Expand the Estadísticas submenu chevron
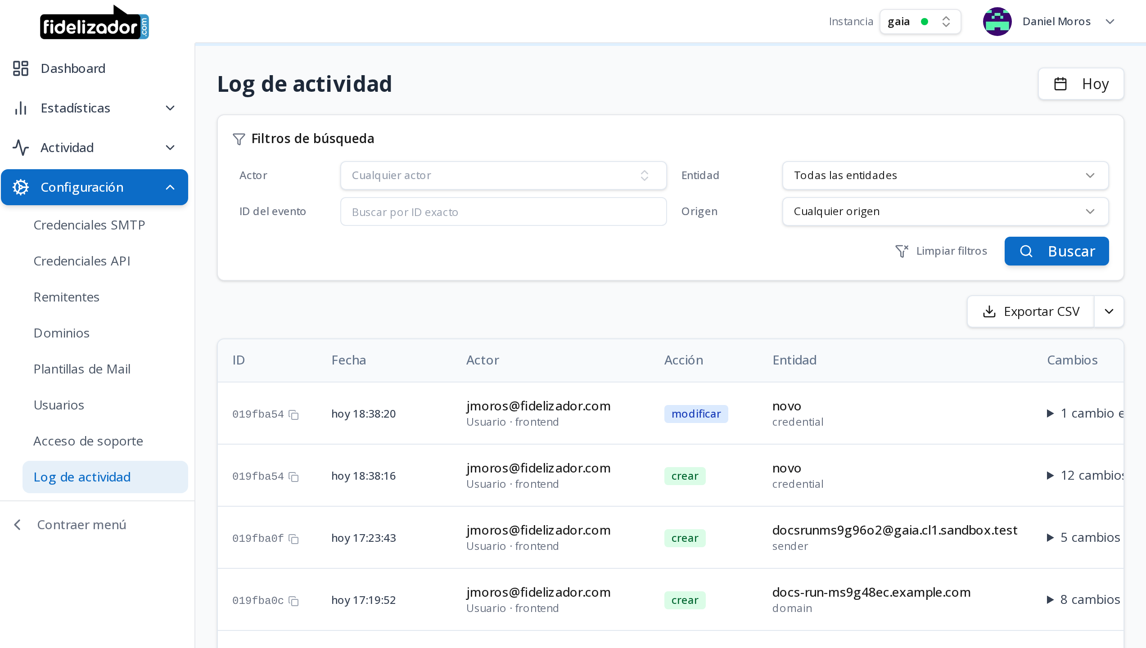The image size is (1146, 648). (x=170, y=108)
